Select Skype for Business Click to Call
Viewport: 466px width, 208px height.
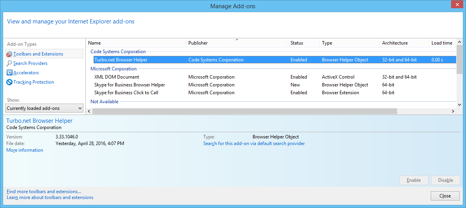(x=126, y=93)
